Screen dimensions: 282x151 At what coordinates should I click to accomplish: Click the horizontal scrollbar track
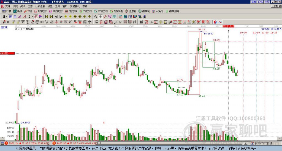pyautogui.click(x=173, y=143)
